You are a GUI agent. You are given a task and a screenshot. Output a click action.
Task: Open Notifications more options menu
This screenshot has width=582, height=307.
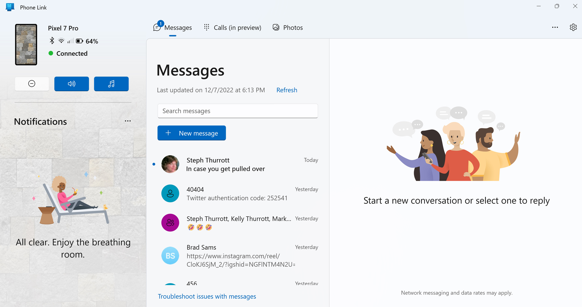(x=128, y=121)
